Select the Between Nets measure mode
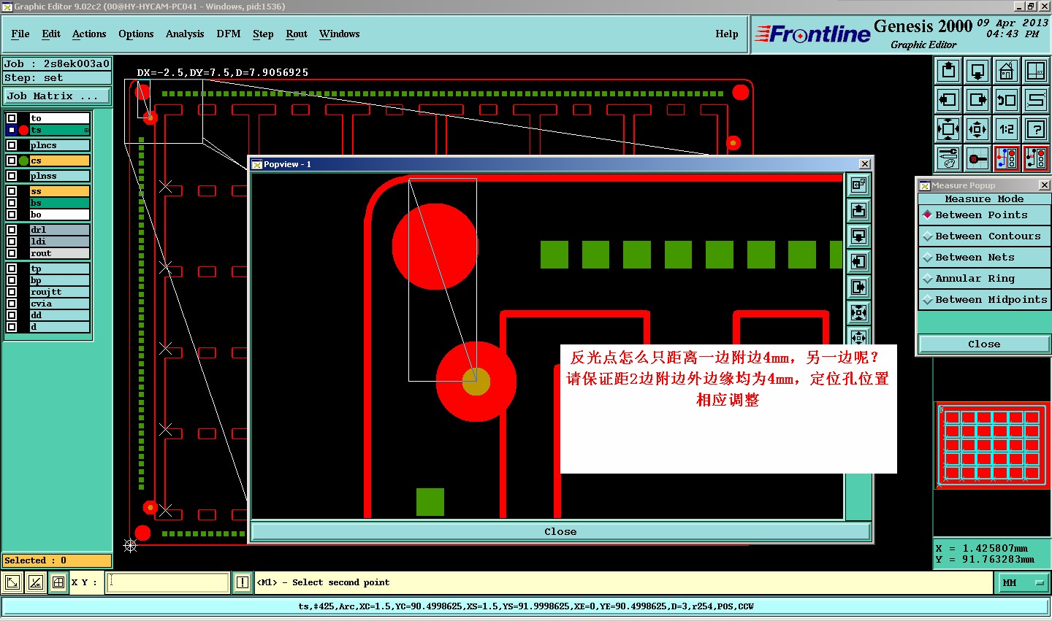The image size is (1052, 621). (984, 257)
